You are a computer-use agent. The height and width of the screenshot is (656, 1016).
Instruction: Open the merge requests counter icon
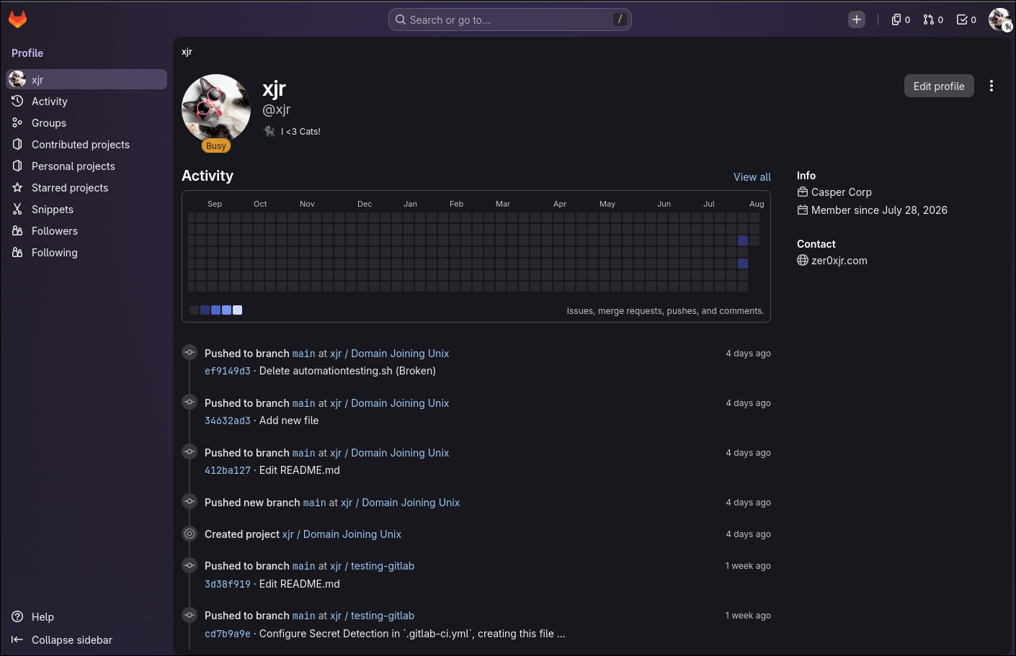pyautogui.click(x=933, y=19)
